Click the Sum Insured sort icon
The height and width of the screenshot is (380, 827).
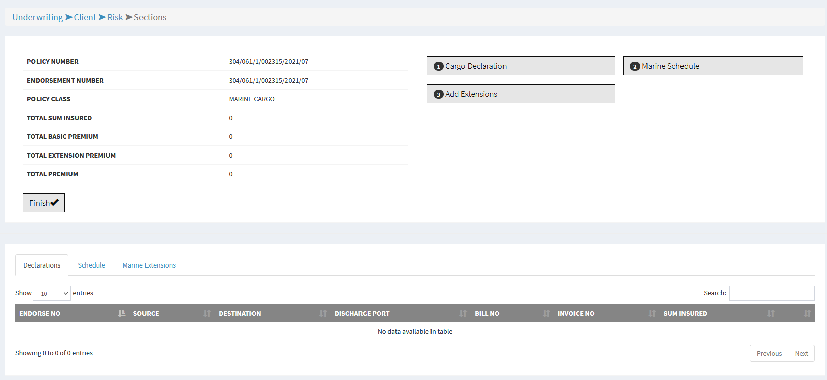tap(771, 313)
